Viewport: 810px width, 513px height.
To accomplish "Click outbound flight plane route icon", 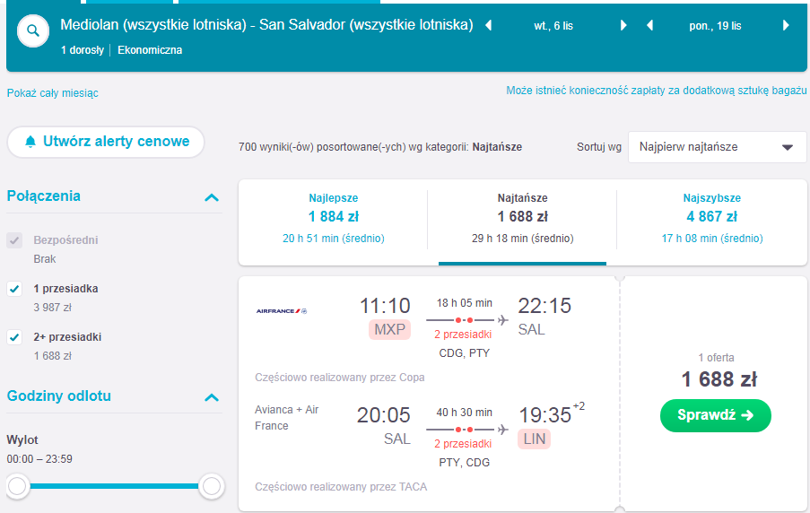I will (502, 320).
